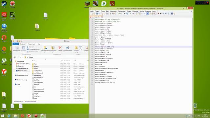
Task: Select Spigot jar file in Explorer list
Action: pyautogui.click(x=36, y=94)
